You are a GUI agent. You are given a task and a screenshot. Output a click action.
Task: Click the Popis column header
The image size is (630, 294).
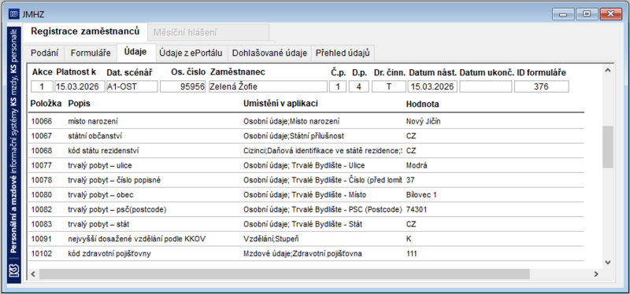80,104
